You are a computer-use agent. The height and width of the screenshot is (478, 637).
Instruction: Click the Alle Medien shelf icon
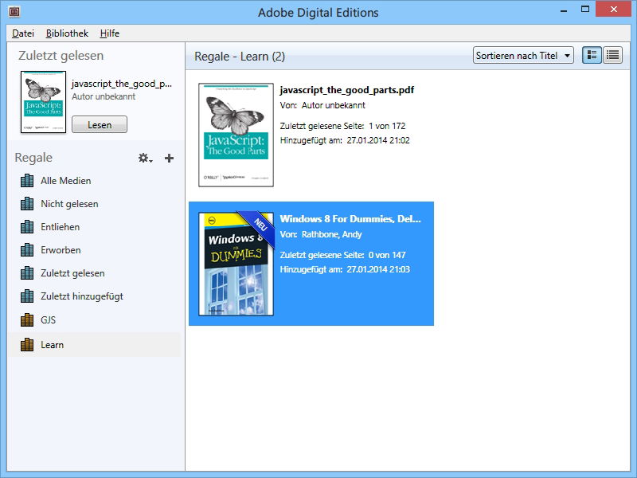pos(27,181)
